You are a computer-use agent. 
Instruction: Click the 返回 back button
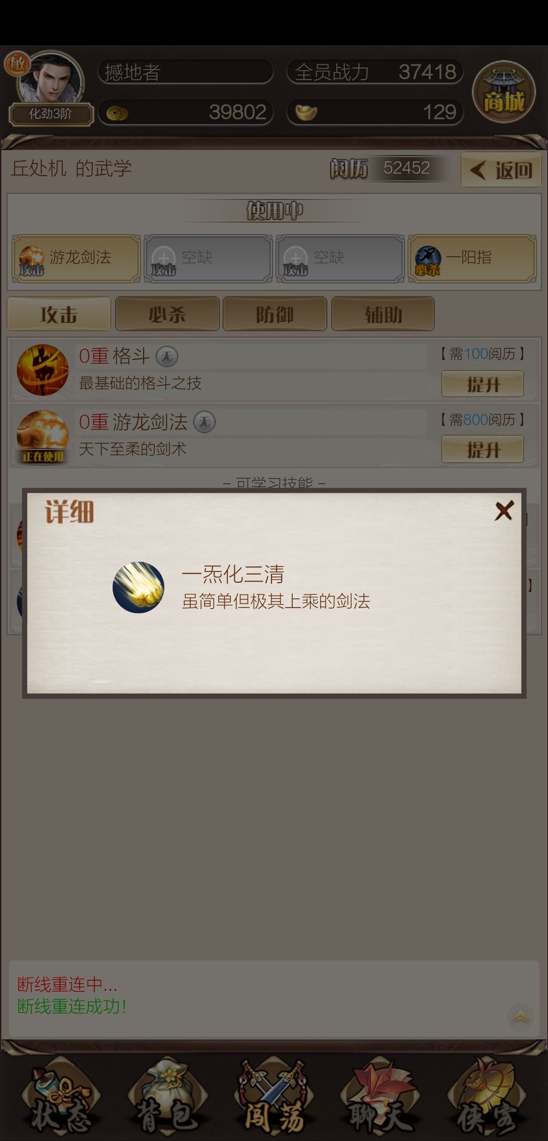tap(501, 170)
